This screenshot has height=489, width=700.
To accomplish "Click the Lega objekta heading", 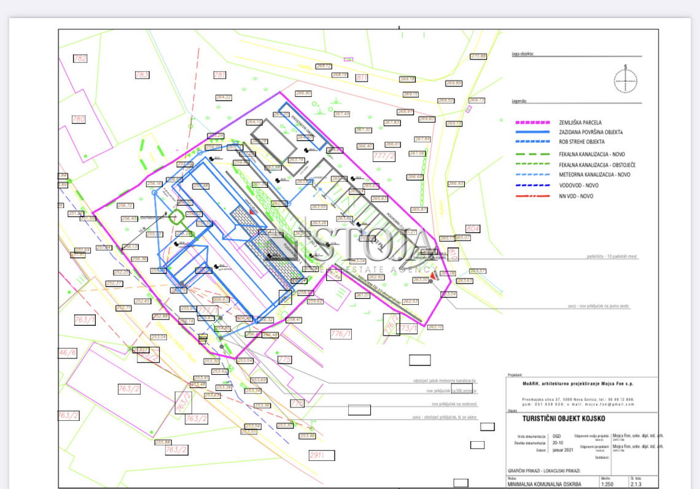I will 523,54.
